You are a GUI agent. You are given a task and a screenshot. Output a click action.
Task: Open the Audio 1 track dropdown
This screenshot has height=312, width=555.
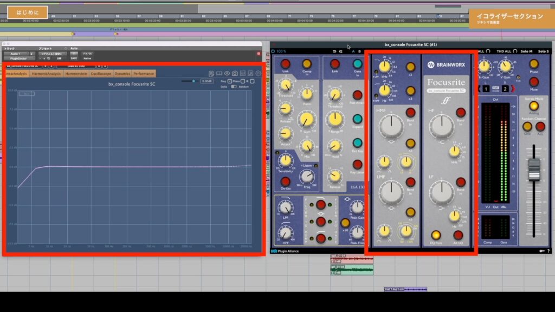tap(16, 54)
